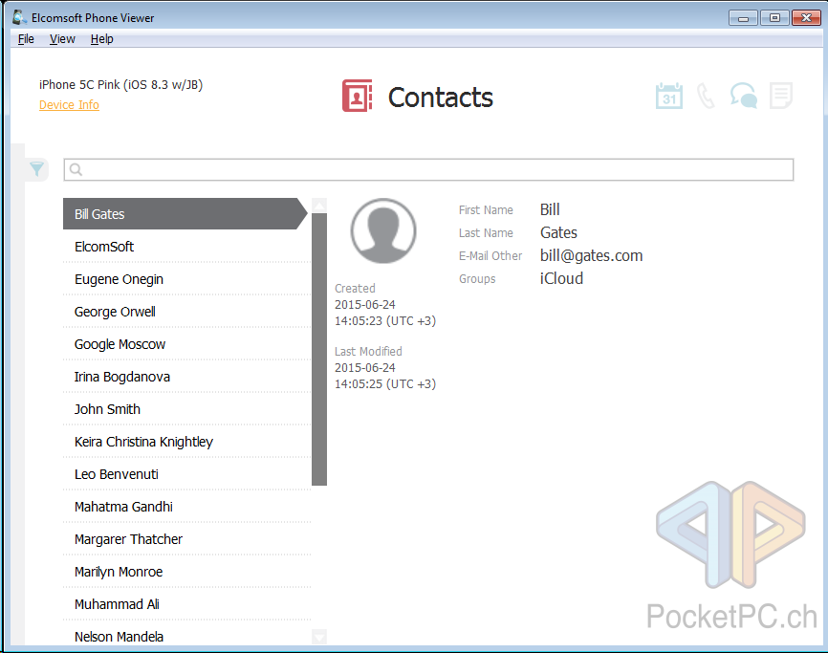Screen dimensions: 828x653
Task: Select the Bill Gates contact
Action: coord(185,214)
